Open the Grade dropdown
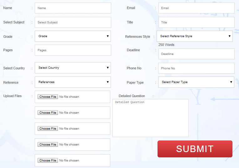 tap(73, 36)
